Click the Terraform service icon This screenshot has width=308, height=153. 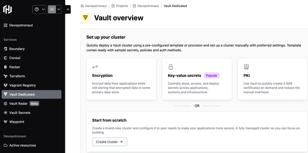point(6,76)
